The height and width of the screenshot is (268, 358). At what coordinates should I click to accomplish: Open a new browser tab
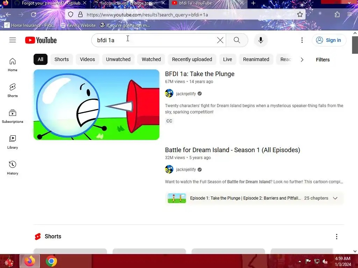(253, 3)
